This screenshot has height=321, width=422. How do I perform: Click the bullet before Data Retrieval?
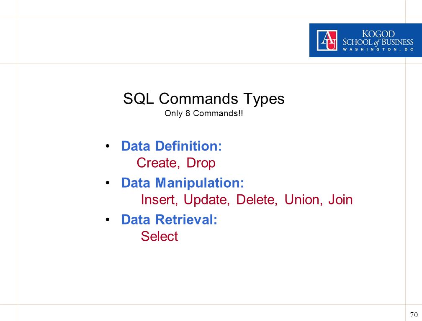click(108, 220)
